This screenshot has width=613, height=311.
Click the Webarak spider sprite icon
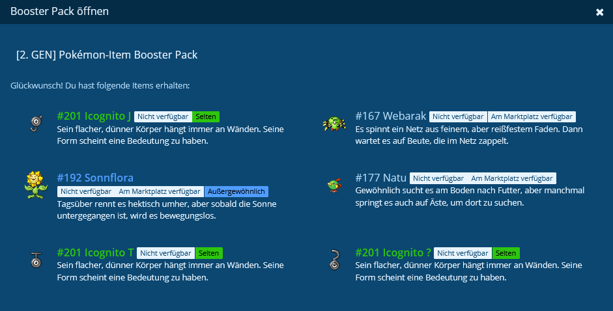334,124
